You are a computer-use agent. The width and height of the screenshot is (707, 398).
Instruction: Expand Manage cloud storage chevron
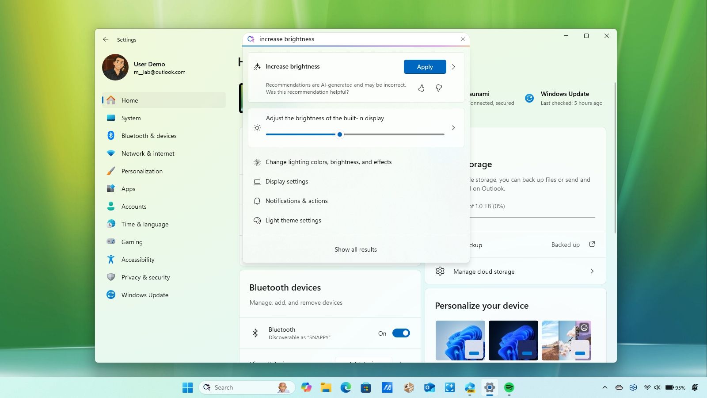[592, 272]
